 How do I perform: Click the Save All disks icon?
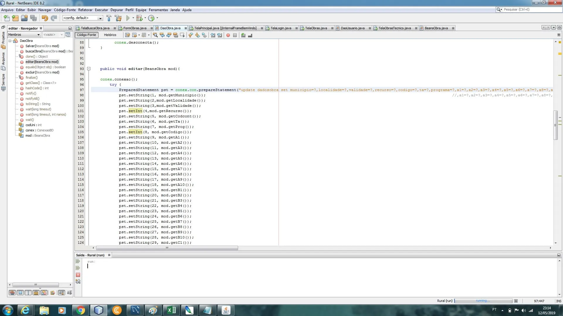(x=33, y=18)
